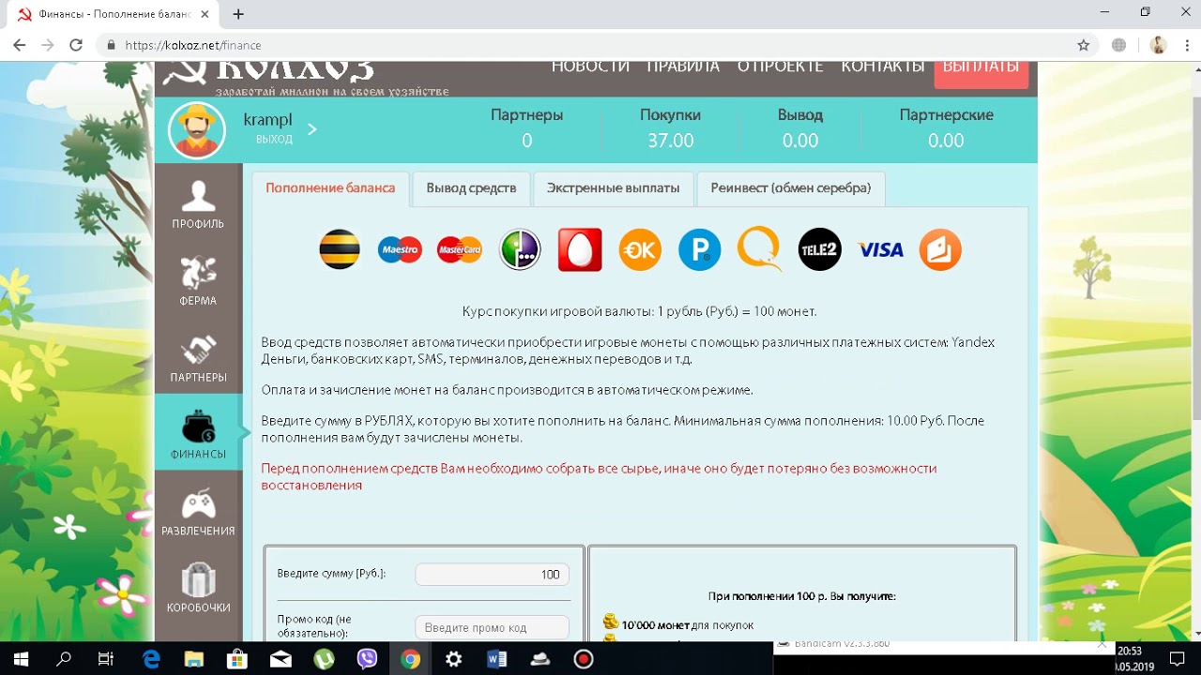Image resolution: width=1201 pixels, height=675 pixels.
Task: Select the red MTS egg icon
Action: pyautogui.click(x=580, y=249)
